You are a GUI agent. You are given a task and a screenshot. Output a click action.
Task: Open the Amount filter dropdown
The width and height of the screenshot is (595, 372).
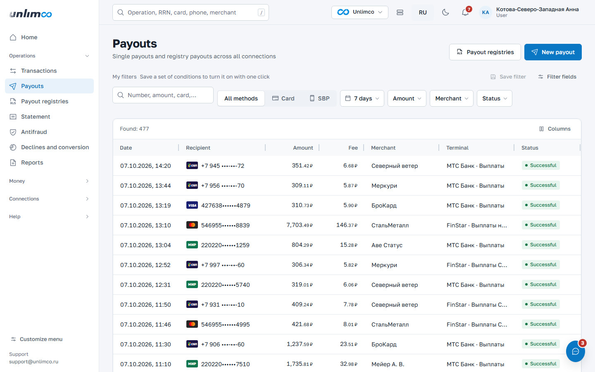[407, 98]
